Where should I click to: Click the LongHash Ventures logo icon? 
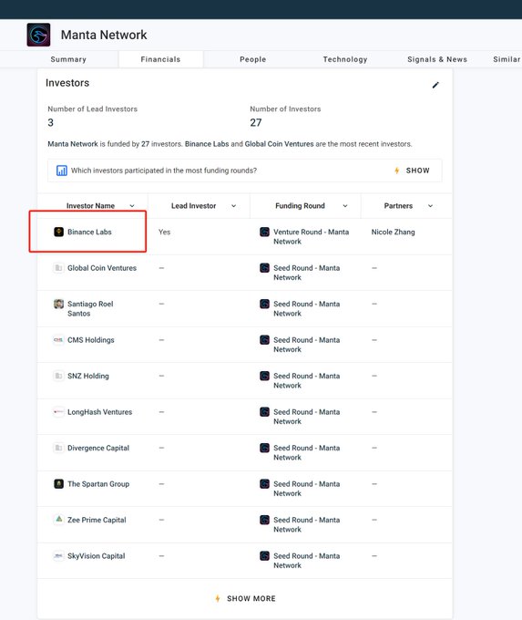(58, 411)
